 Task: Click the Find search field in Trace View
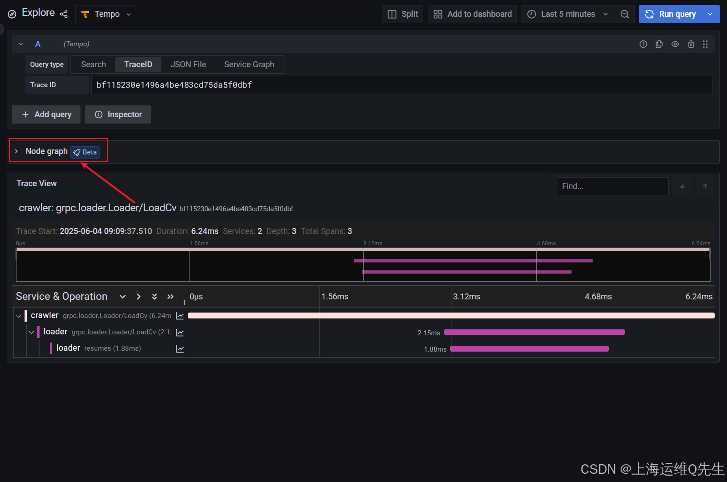[612, 186]
